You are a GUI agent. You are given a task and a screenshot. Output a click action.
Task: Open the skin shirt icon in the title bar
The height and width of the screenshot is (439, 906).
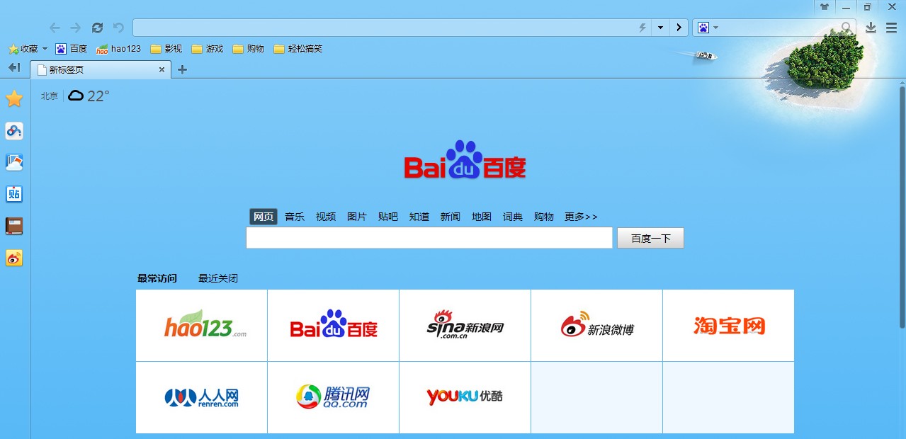point(824,6)
